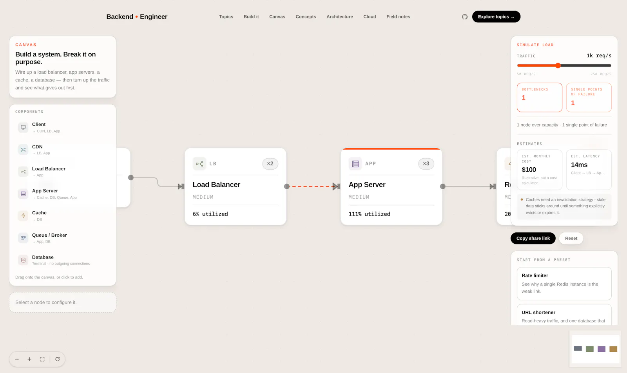Load the URL shortener preset
627x373 pixels.
tap(564, 315)
